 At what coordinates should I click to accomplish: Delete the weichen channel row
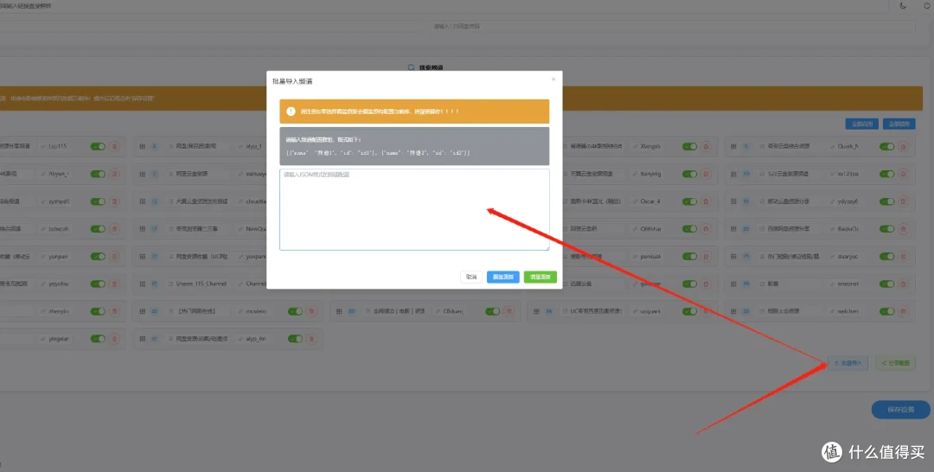[903, 311]
